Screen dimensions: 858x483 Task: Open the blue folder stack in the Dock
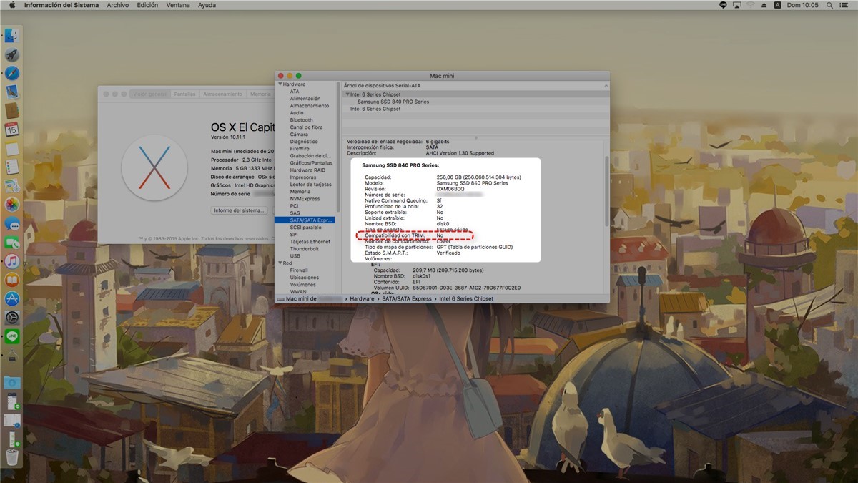coord(11,382)
